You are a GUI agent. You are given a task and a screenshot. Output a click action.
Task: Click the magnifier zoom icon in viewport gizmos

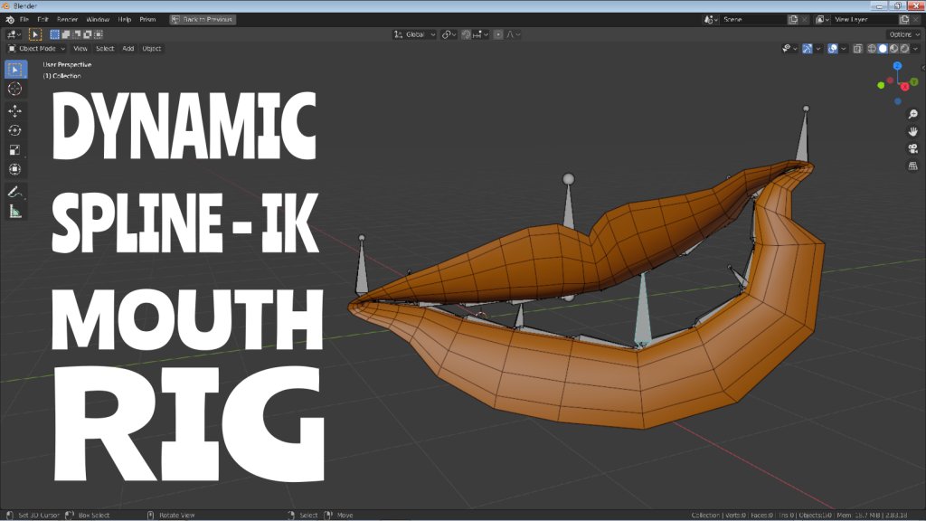pyautogui.click(x=912, y=114)
